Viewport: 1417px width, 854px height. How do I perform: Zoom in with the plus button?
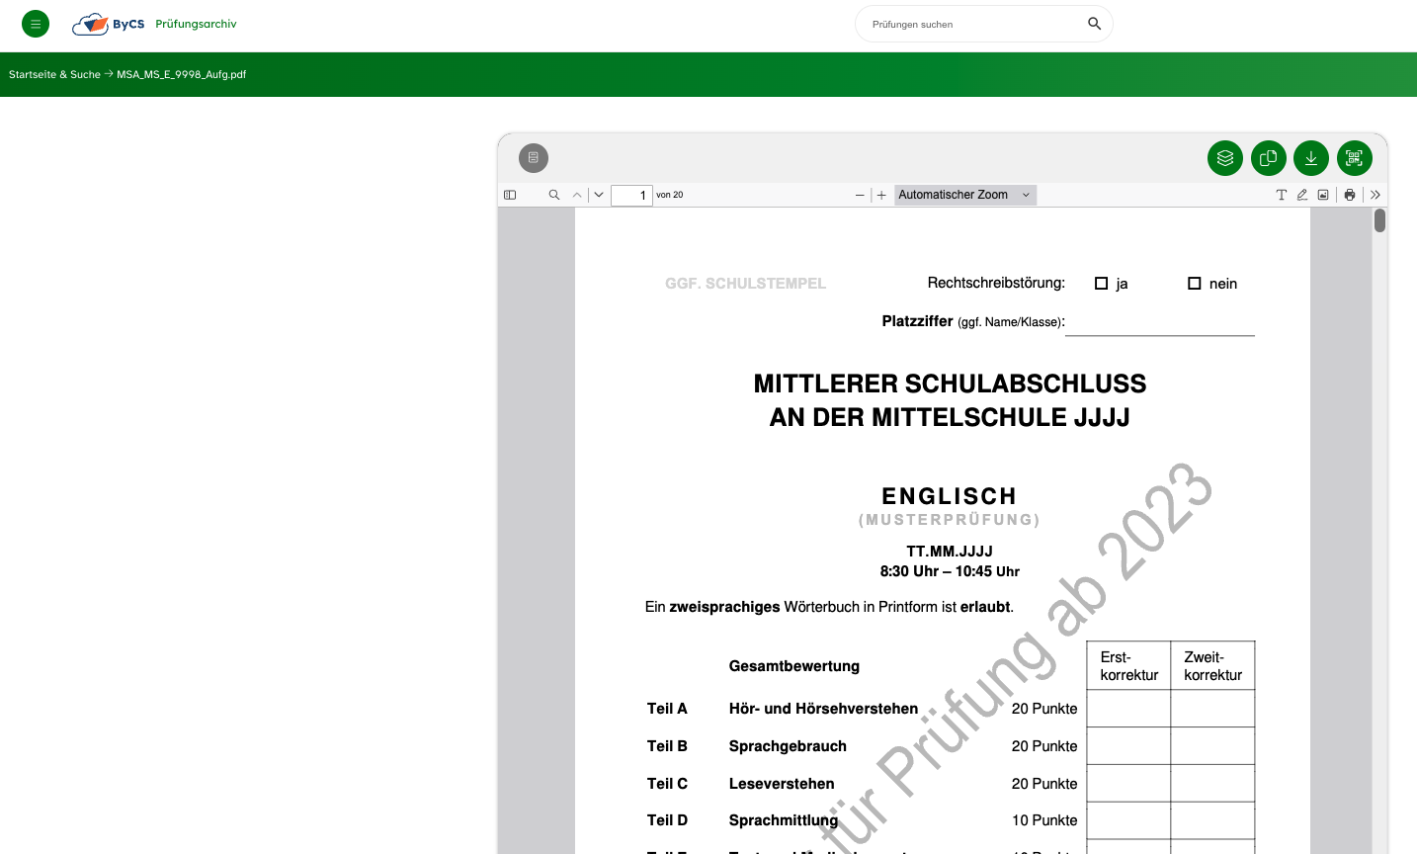[x=882, y=195]
